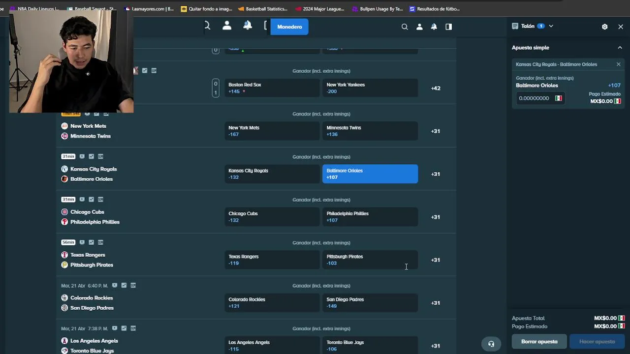Select Minnesota Twins +136 odds
The image size is (630, 354).
pyautogui.click(x=370, y=131)
